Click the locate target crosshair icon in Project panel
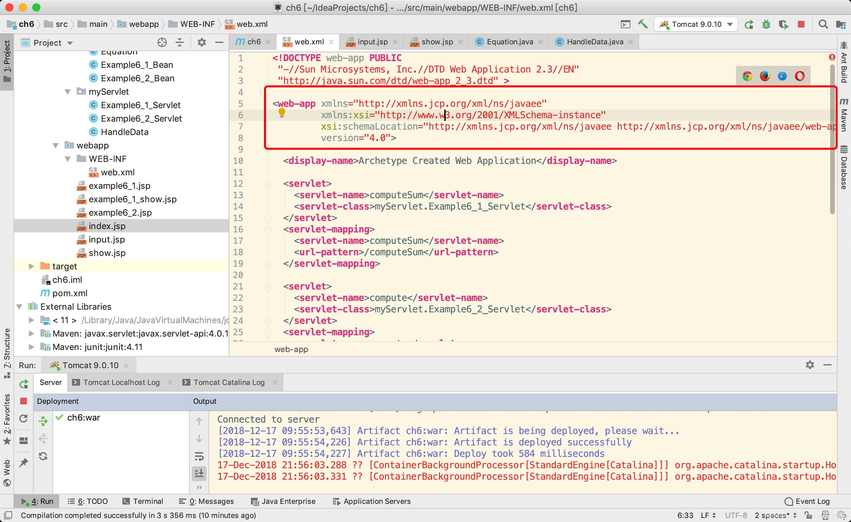 click(x=162, y=43)
